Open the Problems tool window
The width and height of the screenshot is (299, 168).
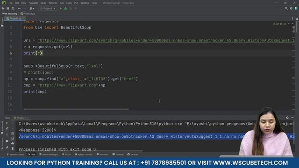pos(102,154)
